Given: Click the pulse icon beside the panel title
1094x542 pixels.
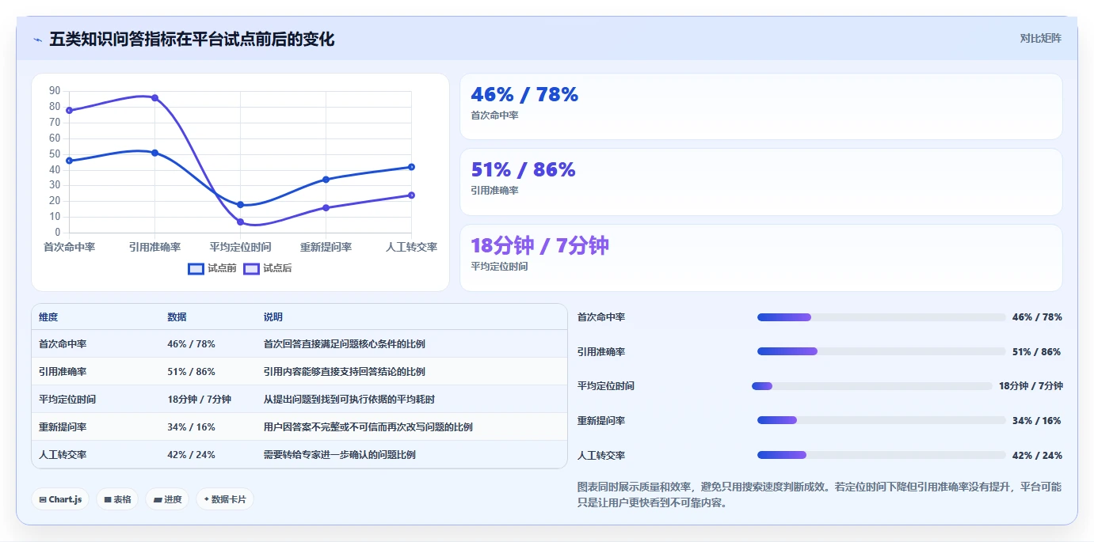Looking at the screenshot, I should 37,40.
